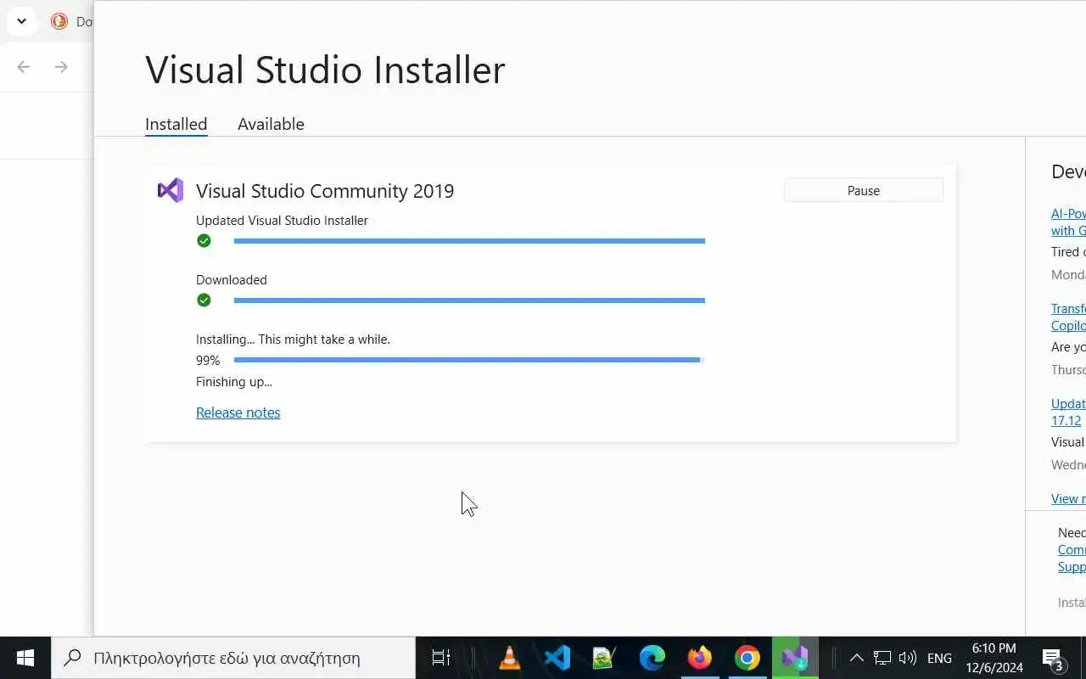Click the Visual Studio Installer taskbar icon
The width and height of the screenshot is (1086, 679).
(x=795, y=658)
